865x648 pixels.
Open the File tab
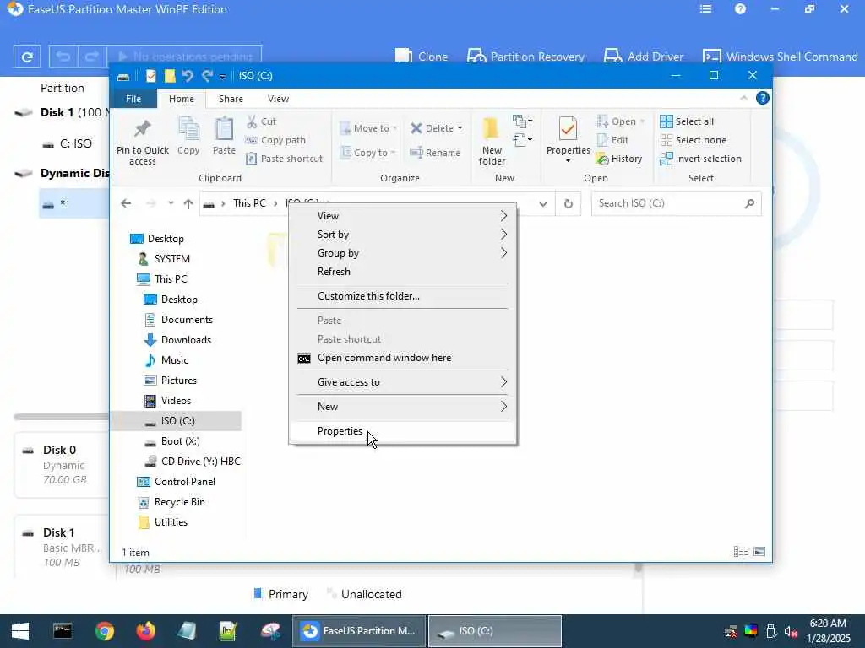pyautogui.click(x=133, y=99)
